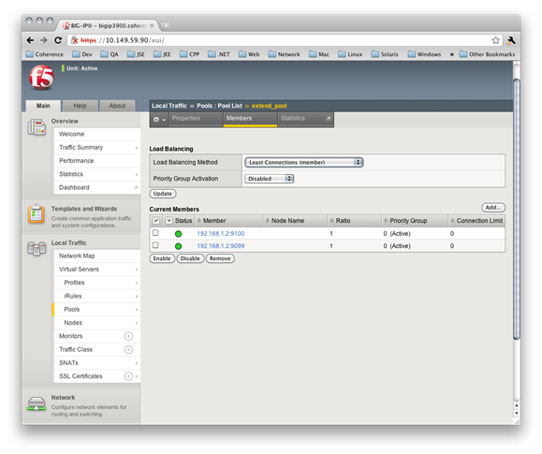Open the gear settings menu icon
Screen dimensions: 542x454
(159, 119)
